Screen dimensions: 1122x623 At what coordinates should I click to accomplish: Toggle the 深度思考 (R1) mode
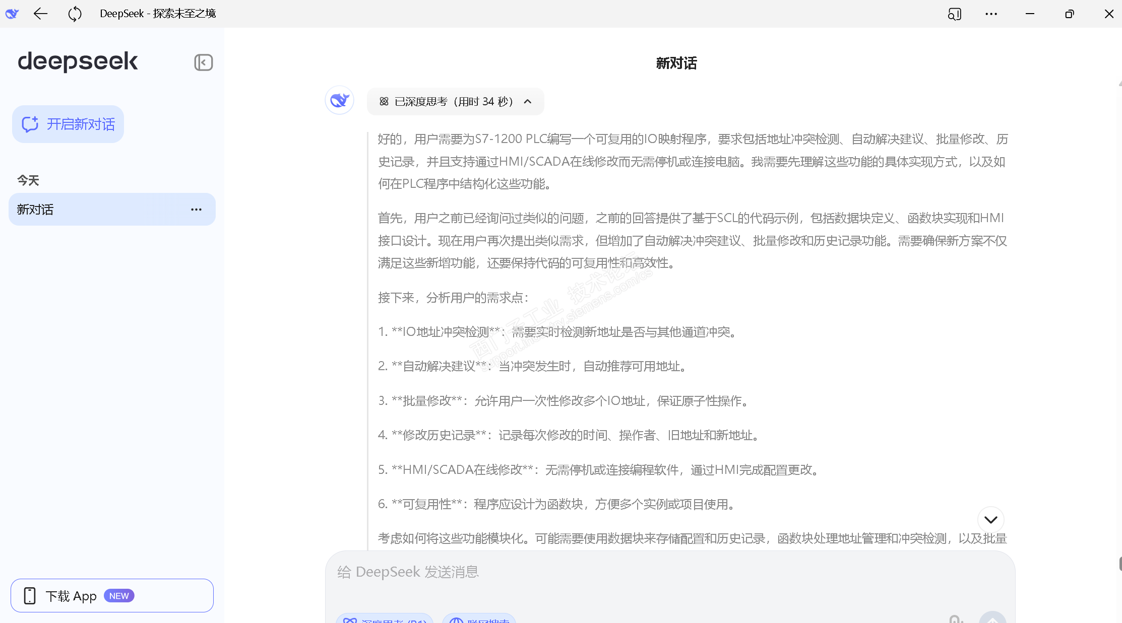click(385, 619)
